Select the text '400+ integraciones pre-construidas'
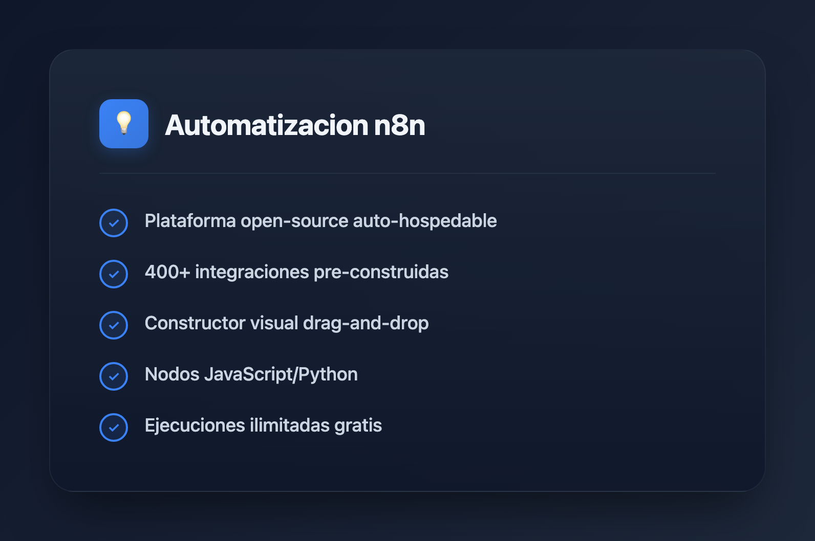 point(296,272)
